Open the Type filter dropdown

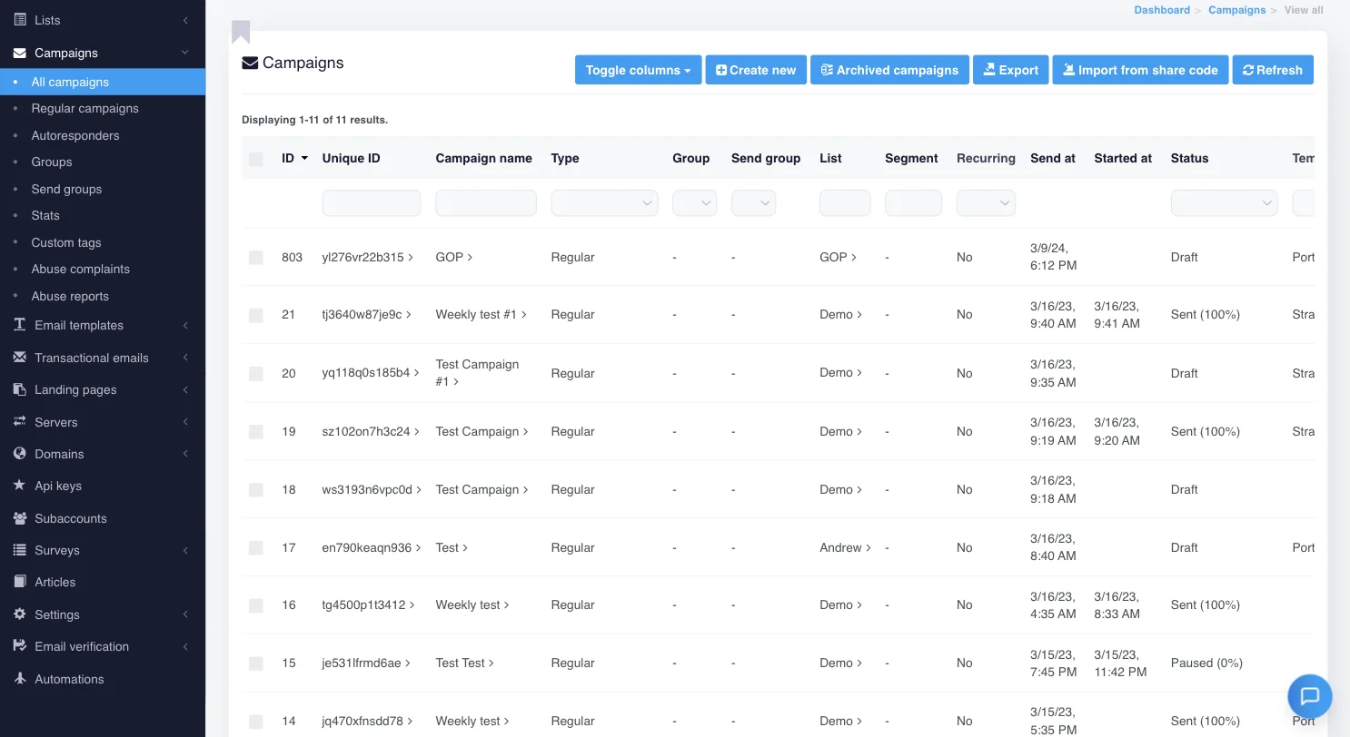coord(604,203)
